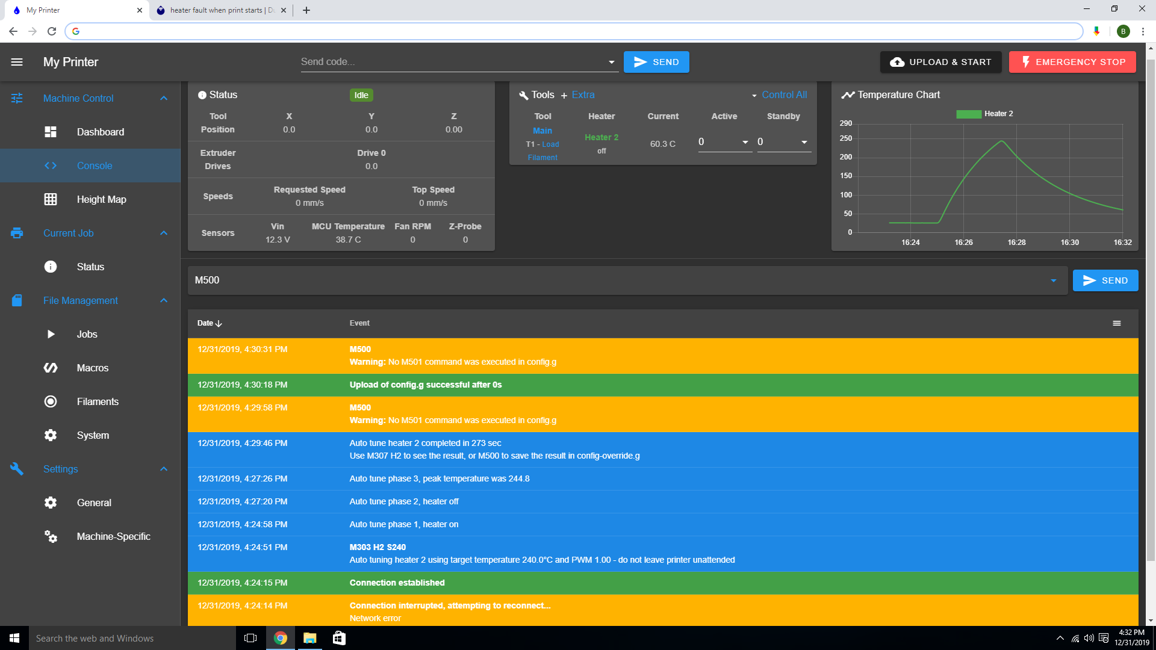1156x650 pixels.
Task: Click the File Management SD card icon
Action: [x=17, y=300]
